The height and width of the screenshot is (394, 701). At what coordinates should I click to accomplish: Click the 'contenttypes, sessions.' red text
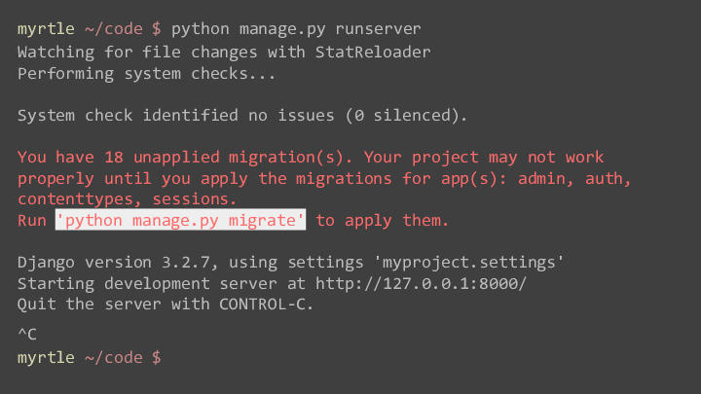(x=127, y=199)
